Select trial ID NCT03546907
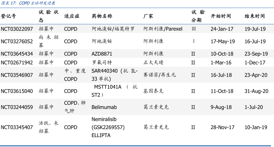274x147 pixels. pyautogui.click(x=17, y=75)
